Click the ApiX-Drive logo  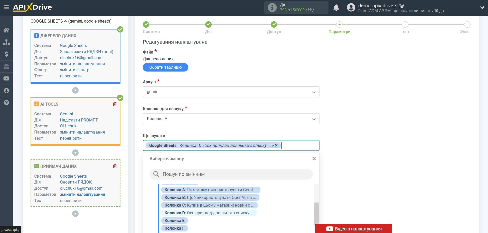[32, 7]
